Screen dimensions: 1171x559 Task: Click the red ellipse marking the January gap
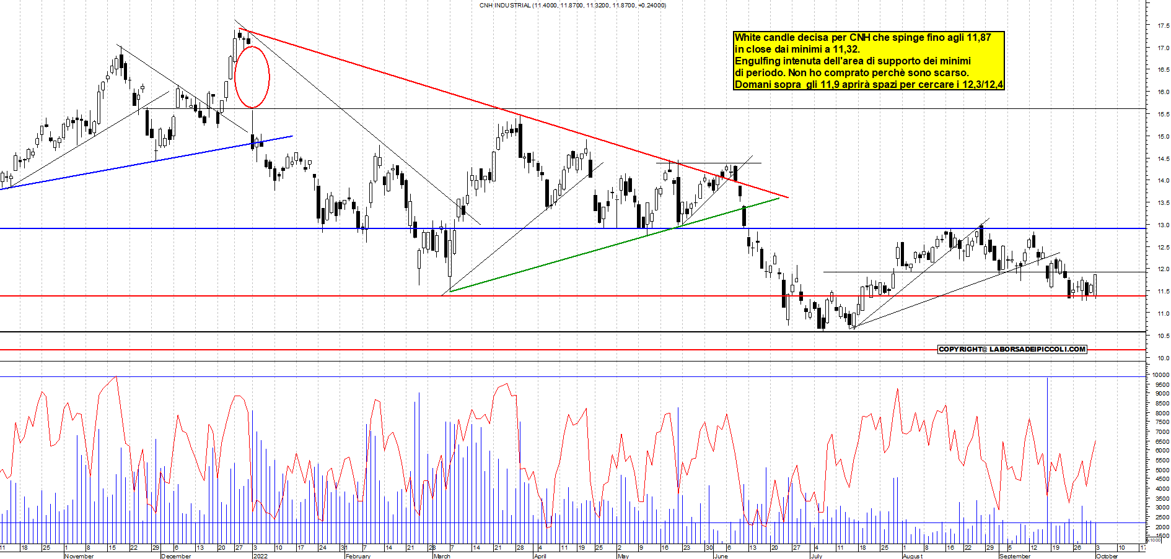point(252,77)
